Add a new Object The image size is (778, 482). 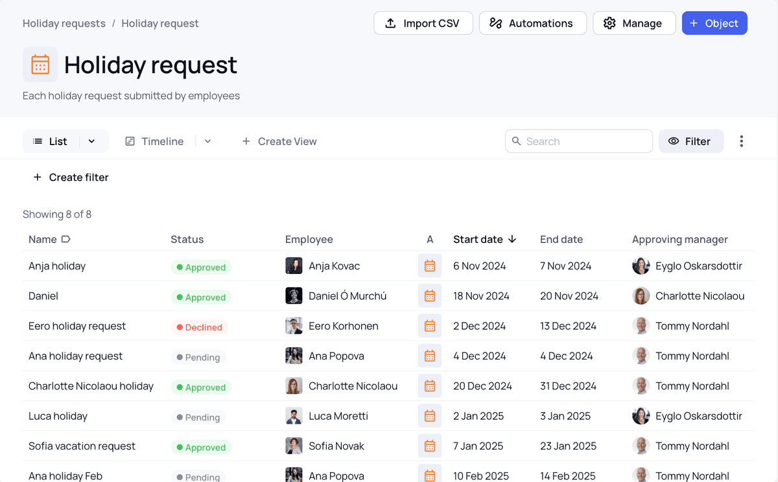[714, 23]
